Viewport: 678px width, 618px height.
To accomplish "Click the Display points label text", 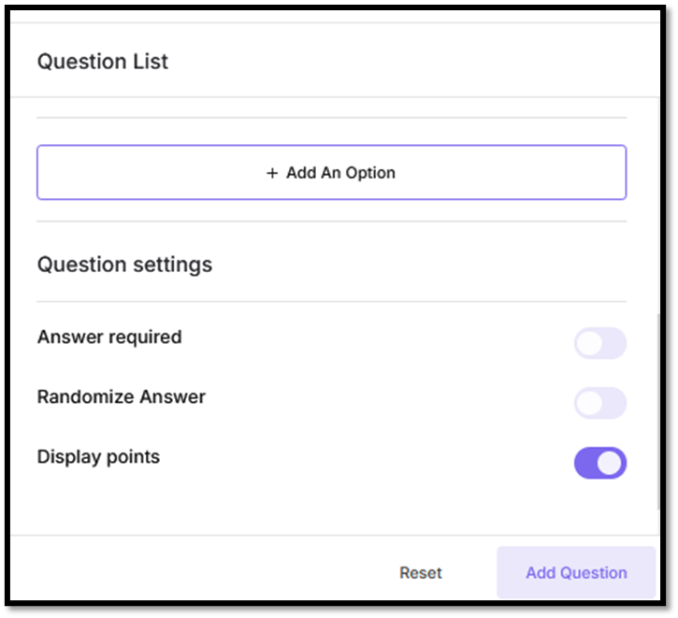I will [98, 457].
